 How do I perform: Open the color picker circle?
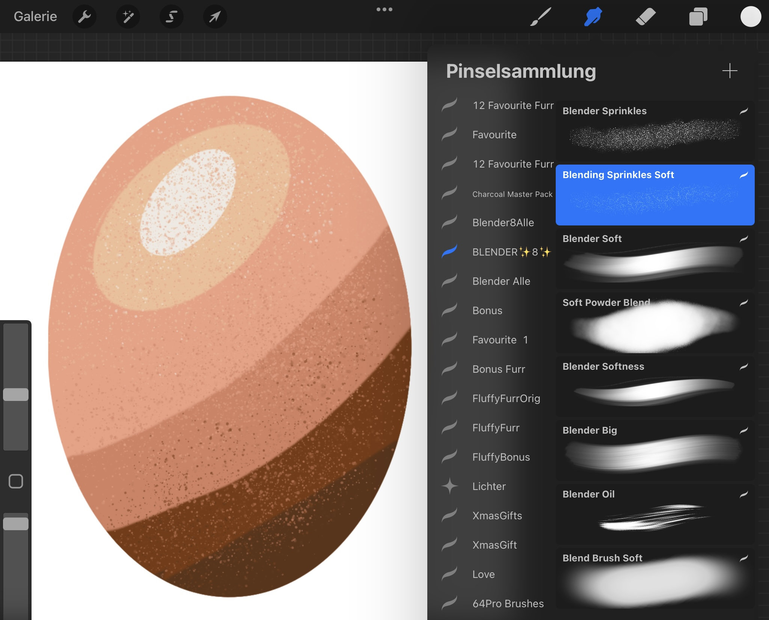tap(751, 17)
